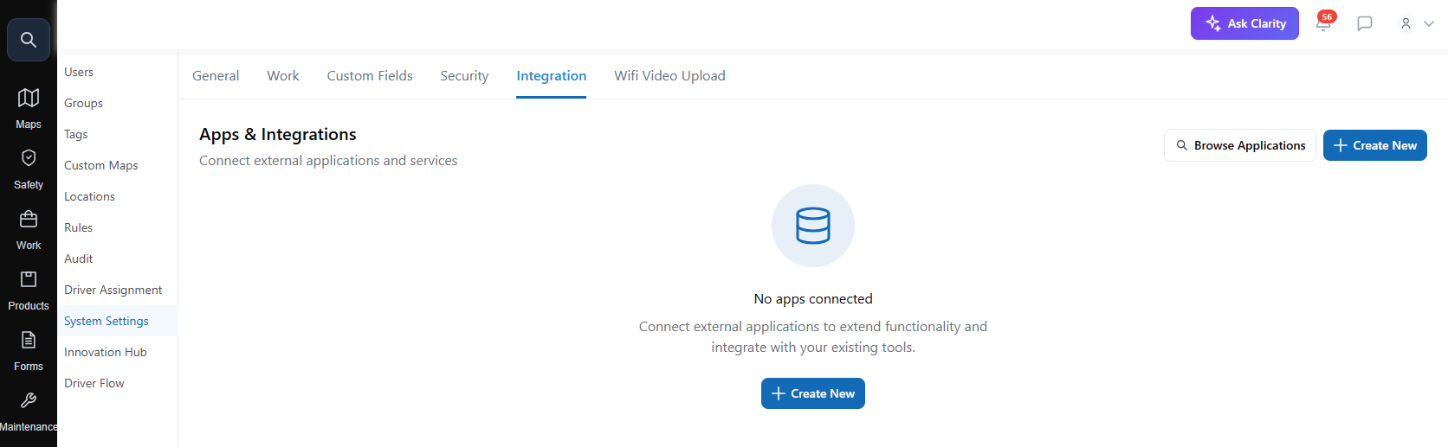
Task: Open Tags in settings menu
Action: click(117, 134)
